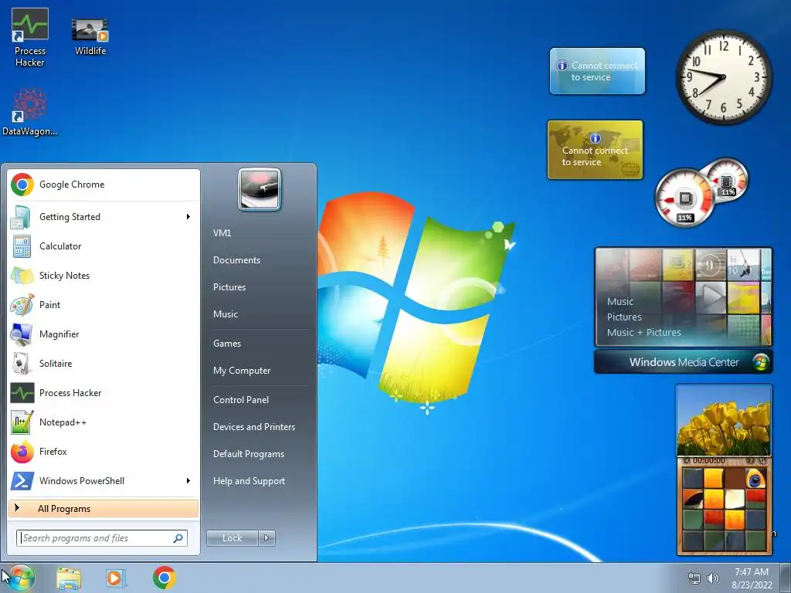Open Windows PowerShell entry
The height and width of the screenshot is (593, 791).
click(x=104, y=480)
